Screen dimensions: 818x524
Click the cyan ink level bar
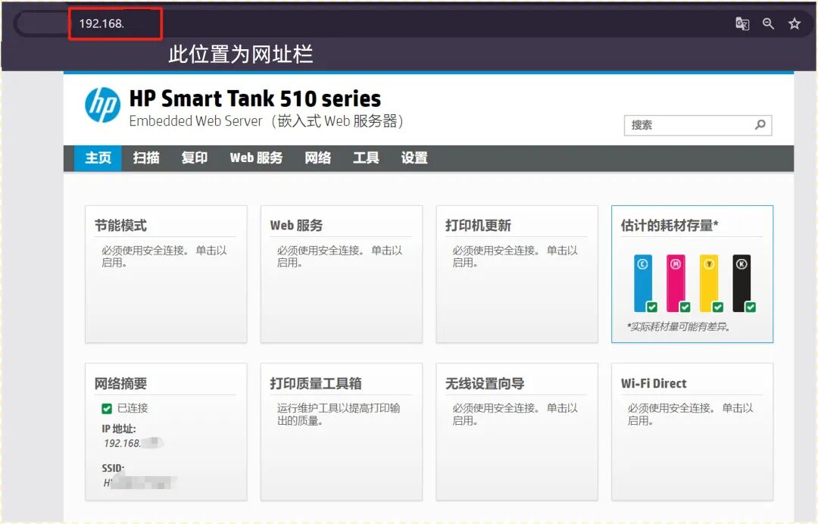tap(643, 283)
